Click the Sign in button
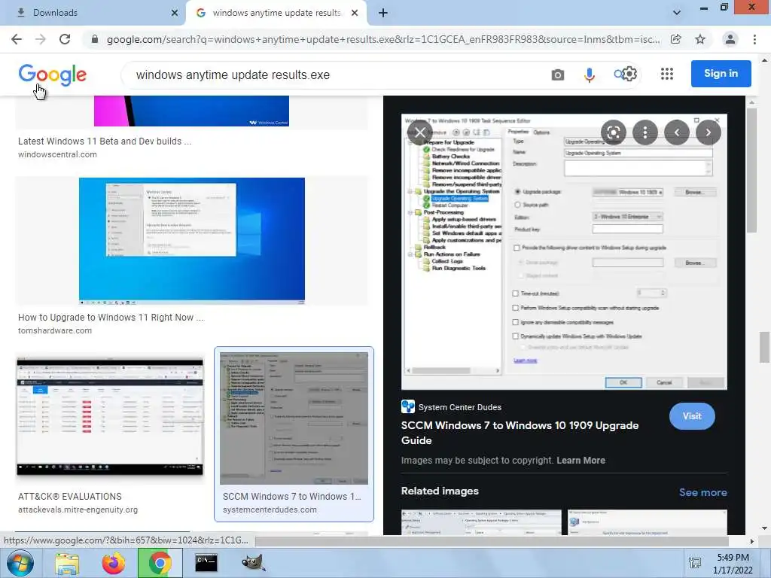 coord(721,74)
